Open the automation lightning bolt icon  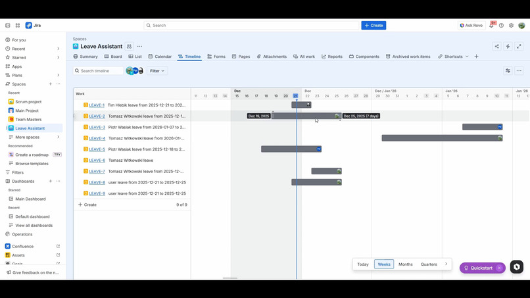point(508,46)
